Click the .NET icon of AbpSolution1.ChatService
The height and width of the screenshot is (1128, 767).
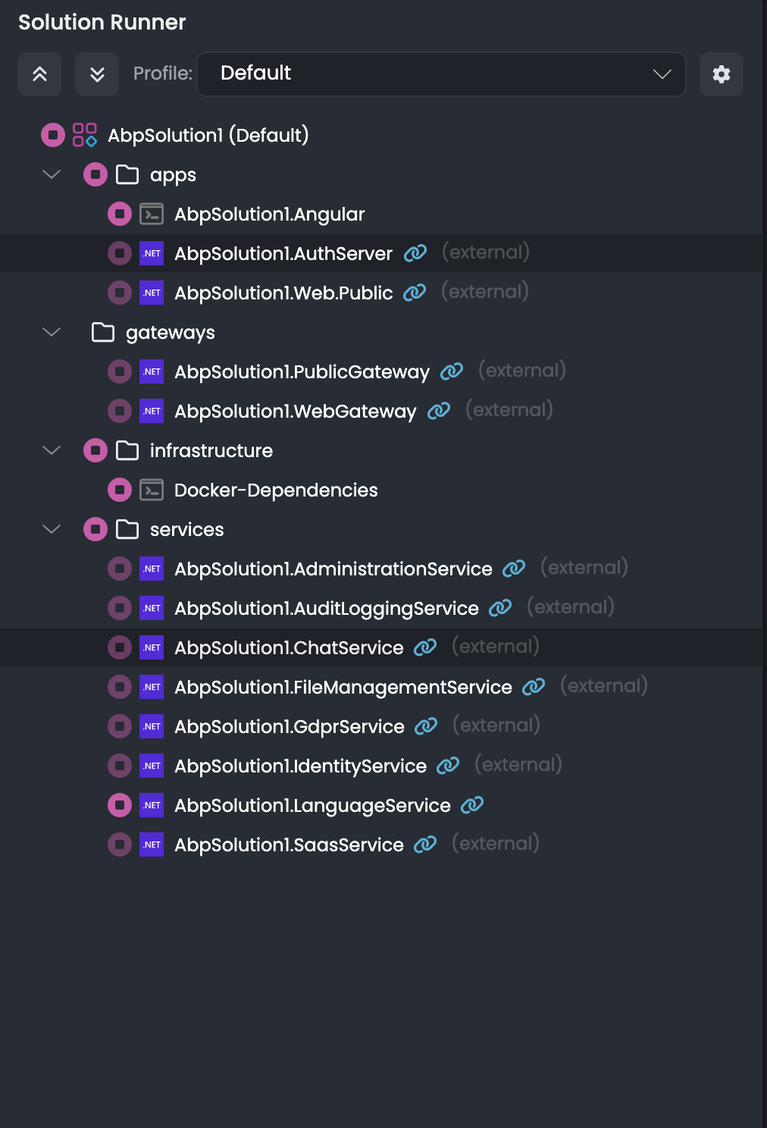[x=152, y=647]
